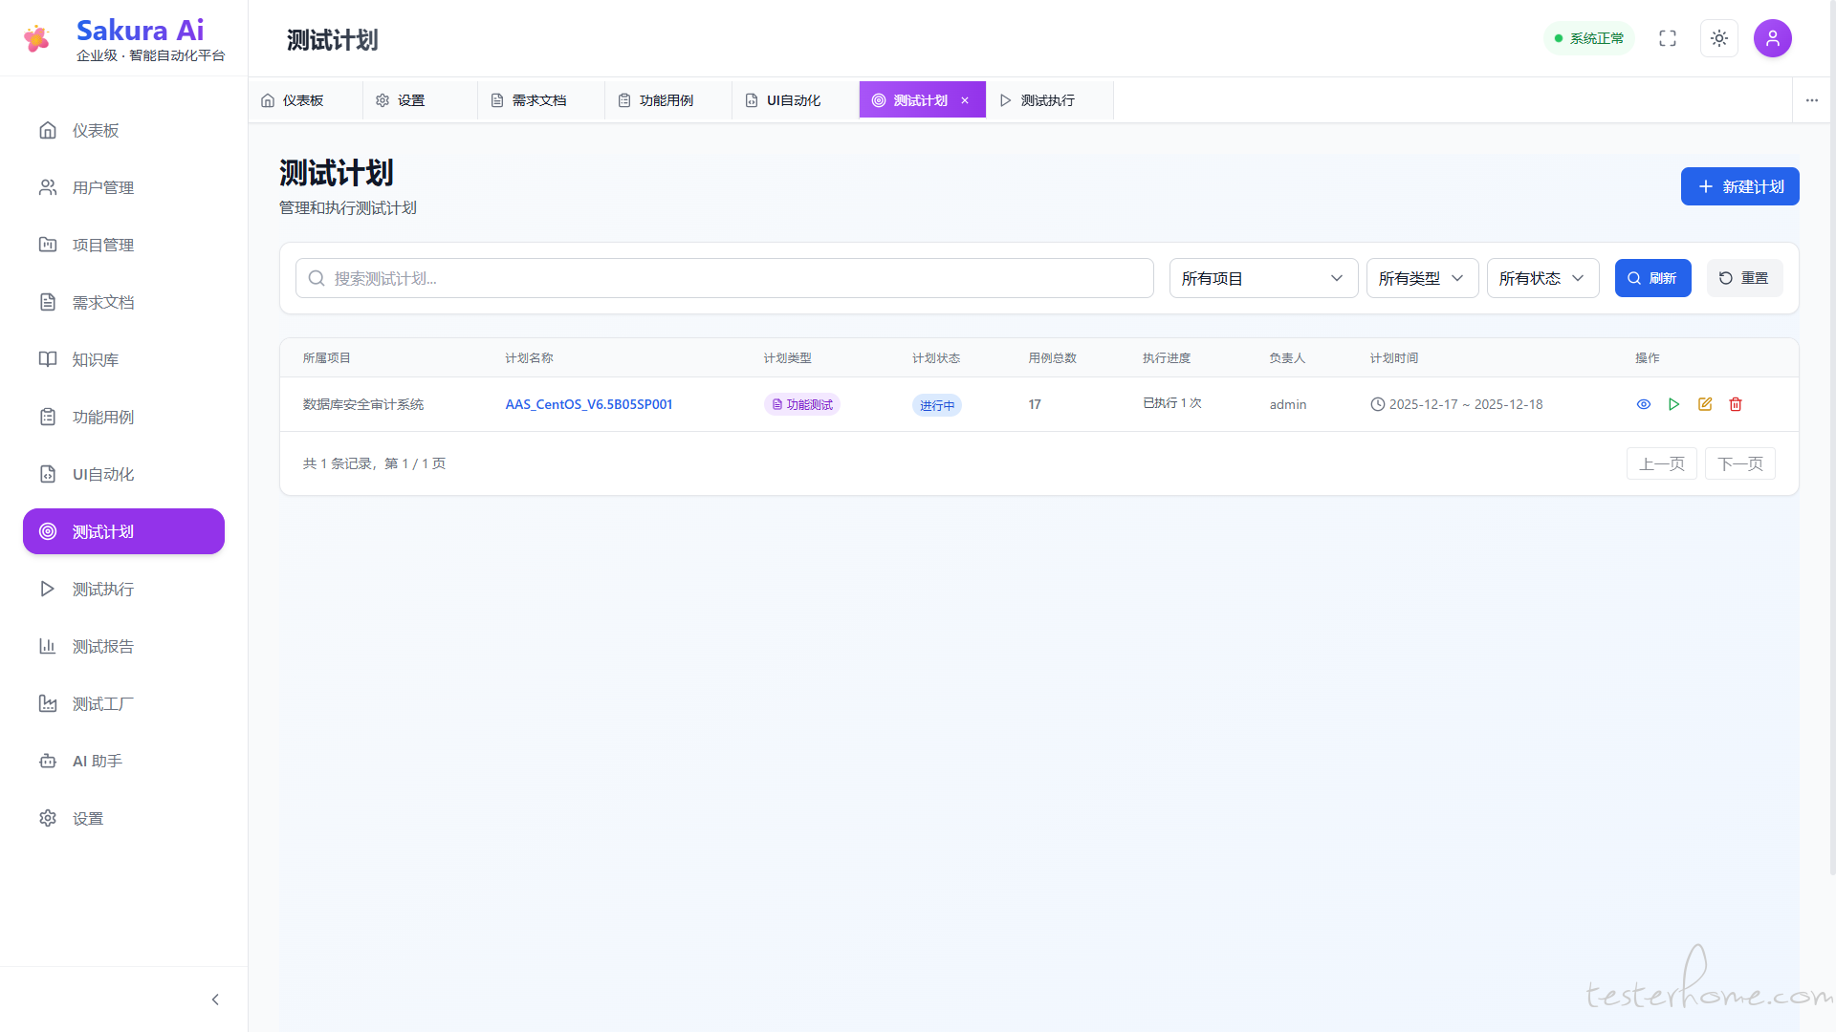Run the plan with green play icon
This screenshot has width=1836, height=1032.
click(x=1674, y=404)
